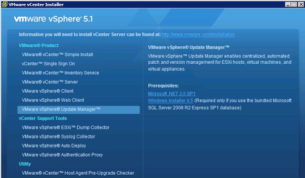Select vCenter Host Agent Pre-Upgrade Checker
305x178 pixels.
tap(78, 173)
